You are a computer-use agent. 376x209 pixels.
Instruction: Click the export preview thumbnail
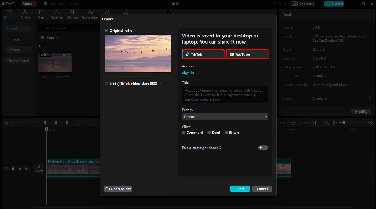[138, 53]
